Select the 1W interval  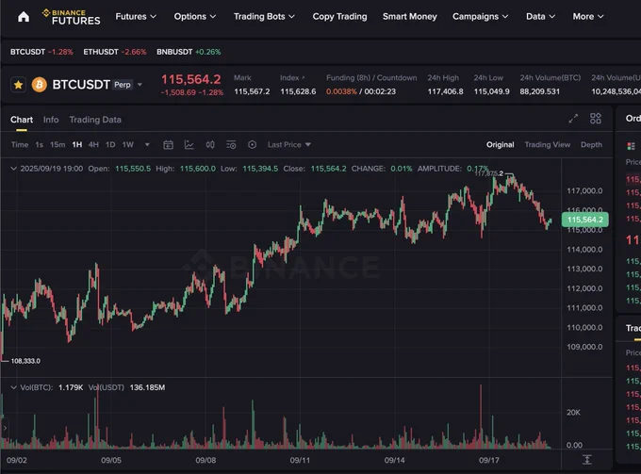(128, 145)
